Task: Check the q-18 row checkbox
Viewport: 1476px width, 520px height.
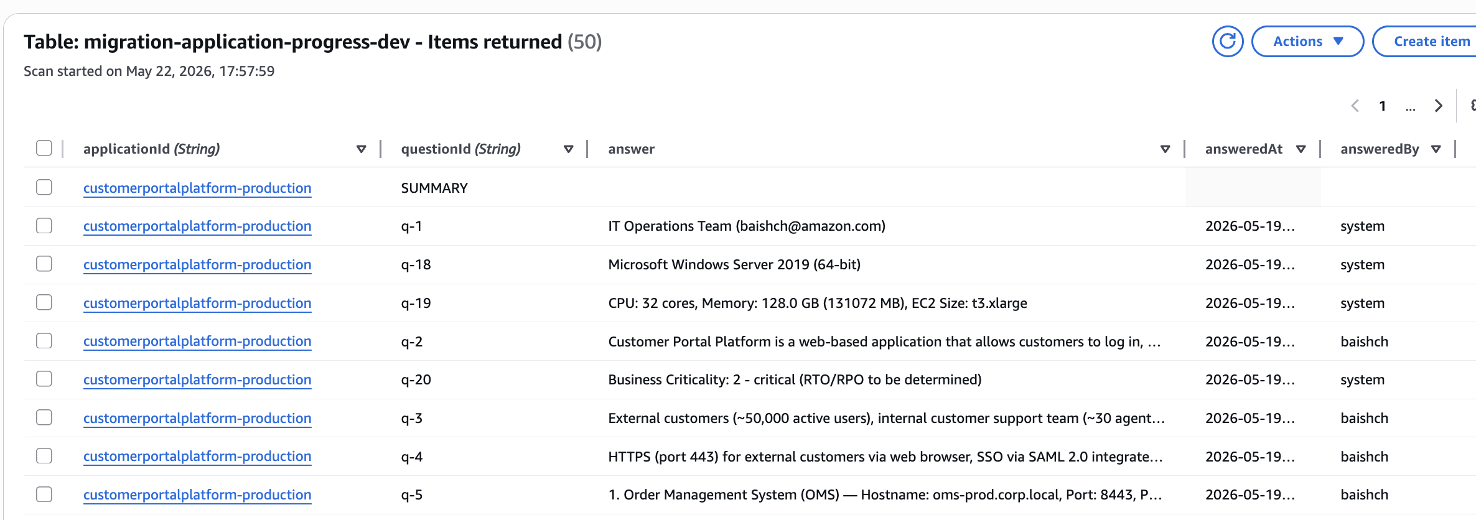Action: 44,264
